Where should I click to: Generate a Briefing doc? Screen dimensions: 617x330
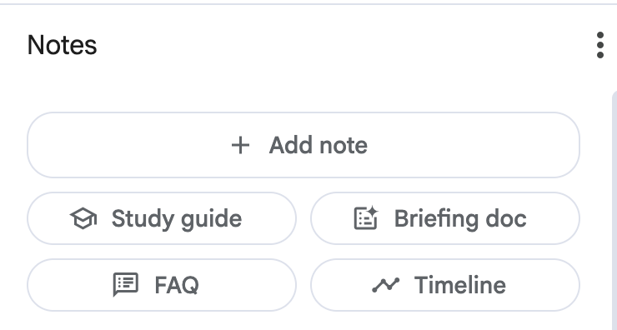[445, 218]
